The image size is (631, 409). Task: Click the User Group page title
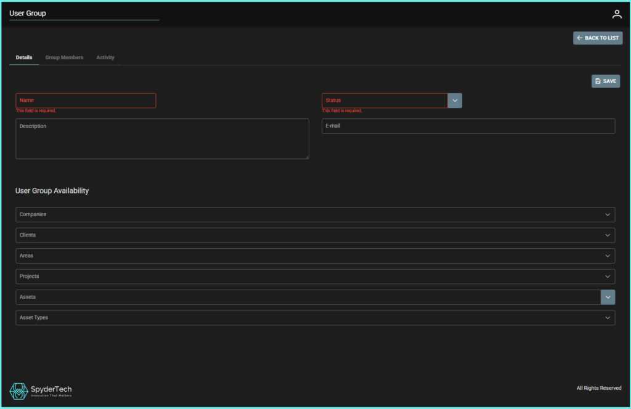click(x=27, y=14)
